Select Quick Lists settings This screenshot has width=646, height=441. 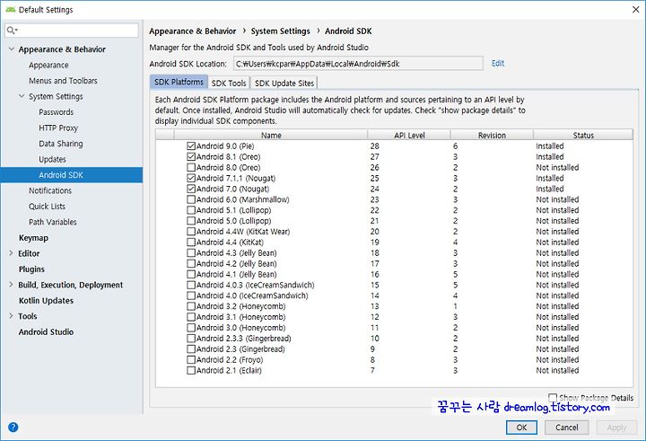[47, 207]
